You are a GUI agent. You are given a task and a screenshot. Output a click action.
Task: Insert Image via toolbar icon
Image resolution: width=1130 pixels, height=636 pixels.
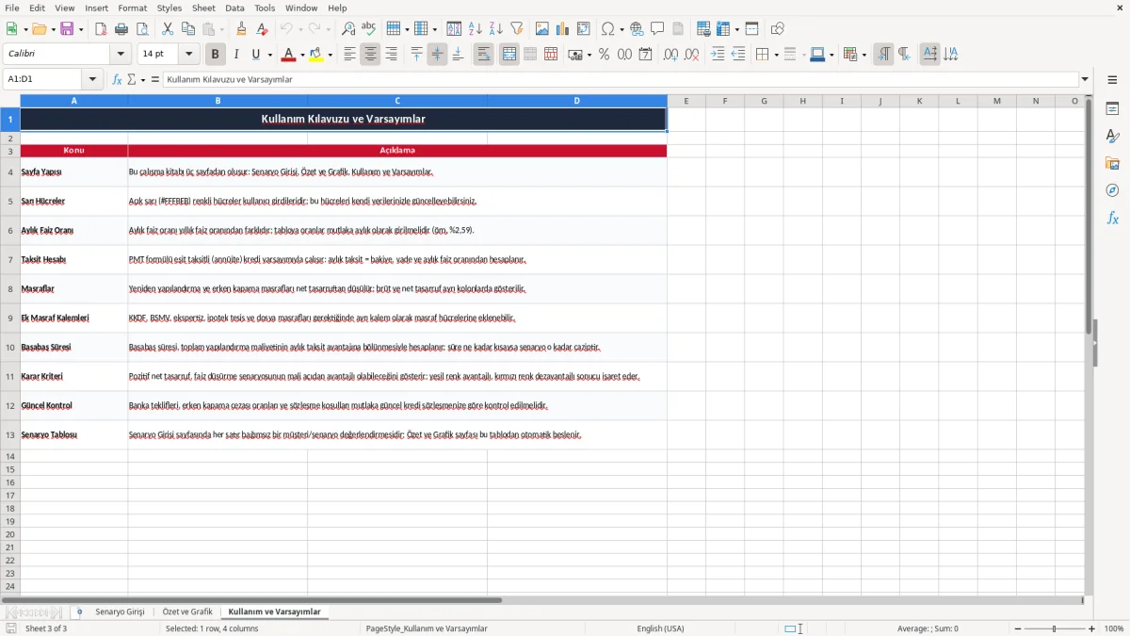coord(542,29)
